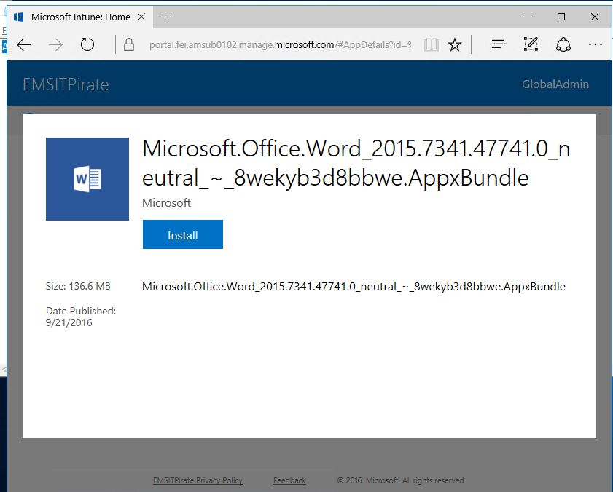Open the GlobalAdmin account menu
The height and width of the screenshot is (492, 613).
[x=555, y=84]
